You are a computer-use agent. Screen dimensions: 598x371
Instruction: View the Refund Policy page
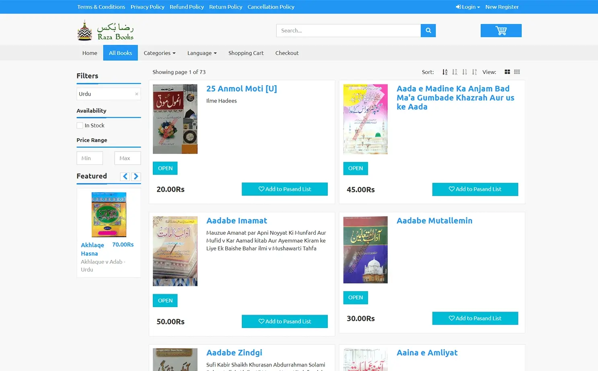(187, 6)
